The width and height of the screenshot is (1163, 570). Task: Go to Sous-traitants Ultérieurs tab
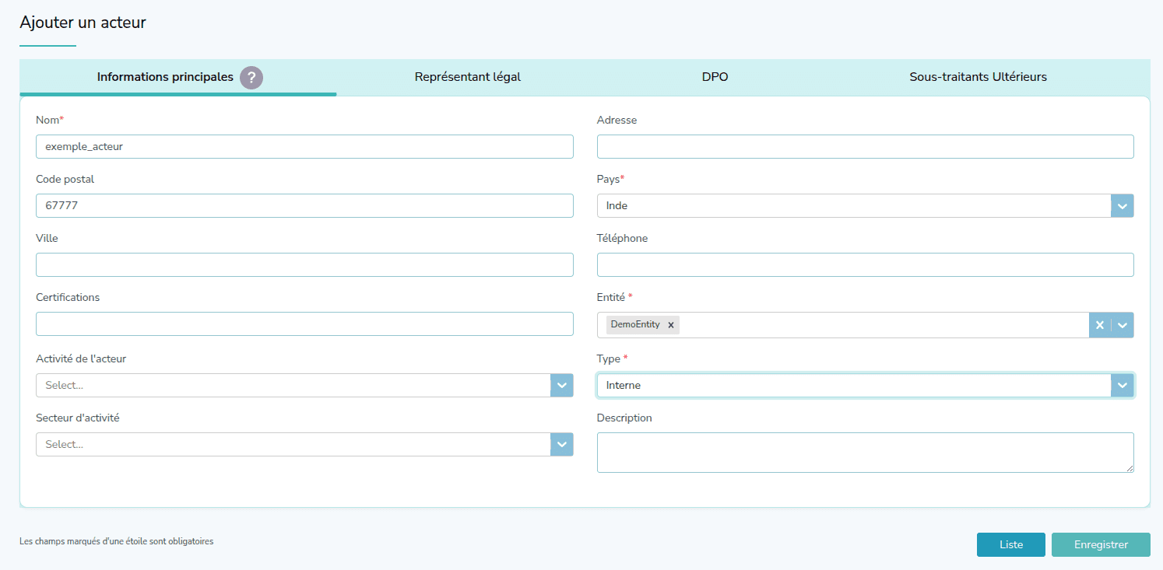[x=978, y=77]
